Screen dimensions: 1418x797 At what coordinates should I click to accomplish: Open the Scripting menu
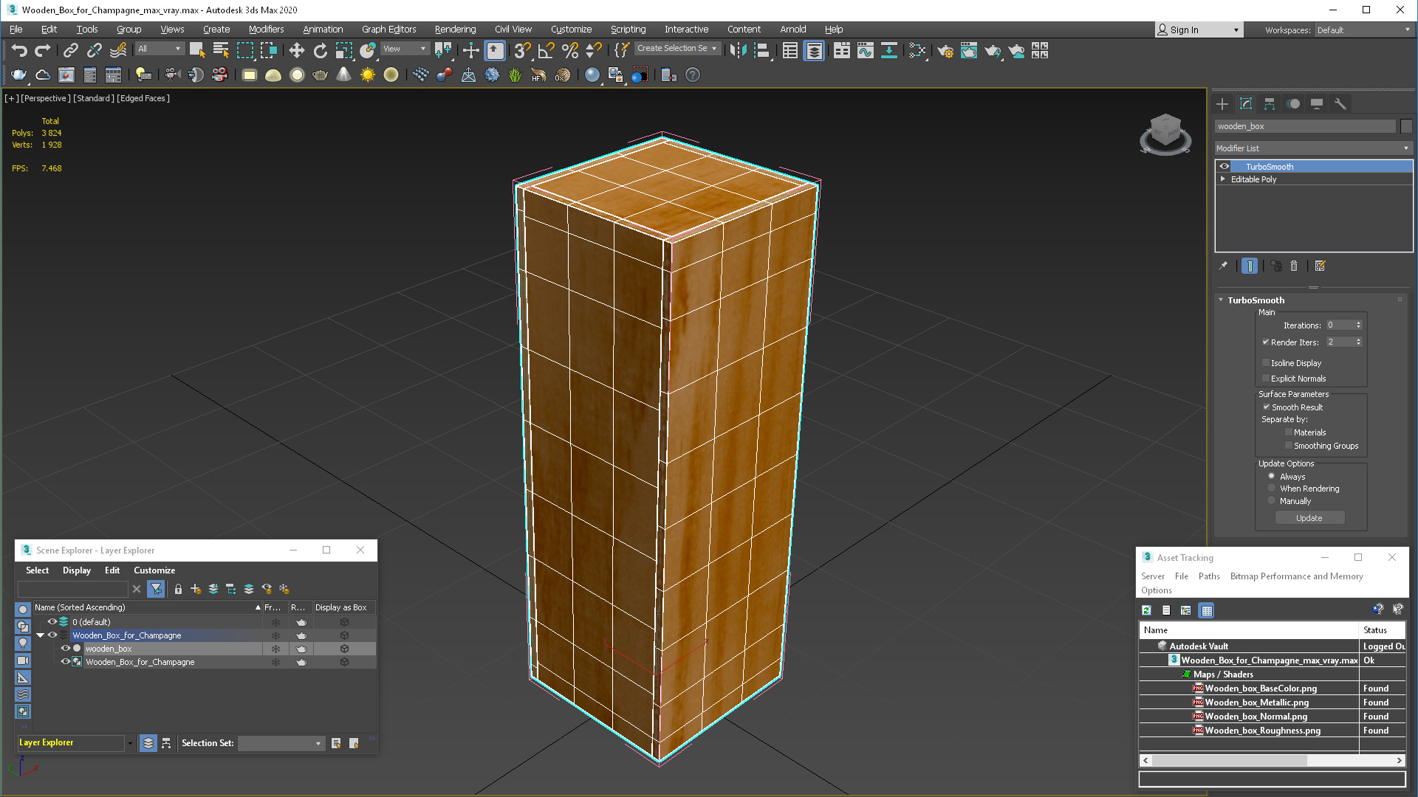tap(628, 30)
